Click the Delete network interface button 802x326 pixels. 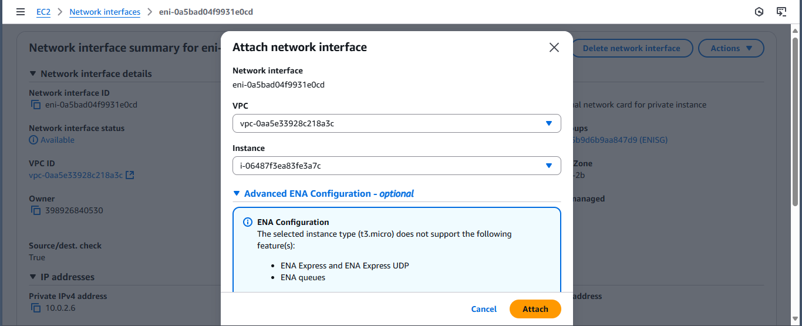[631, 48]
